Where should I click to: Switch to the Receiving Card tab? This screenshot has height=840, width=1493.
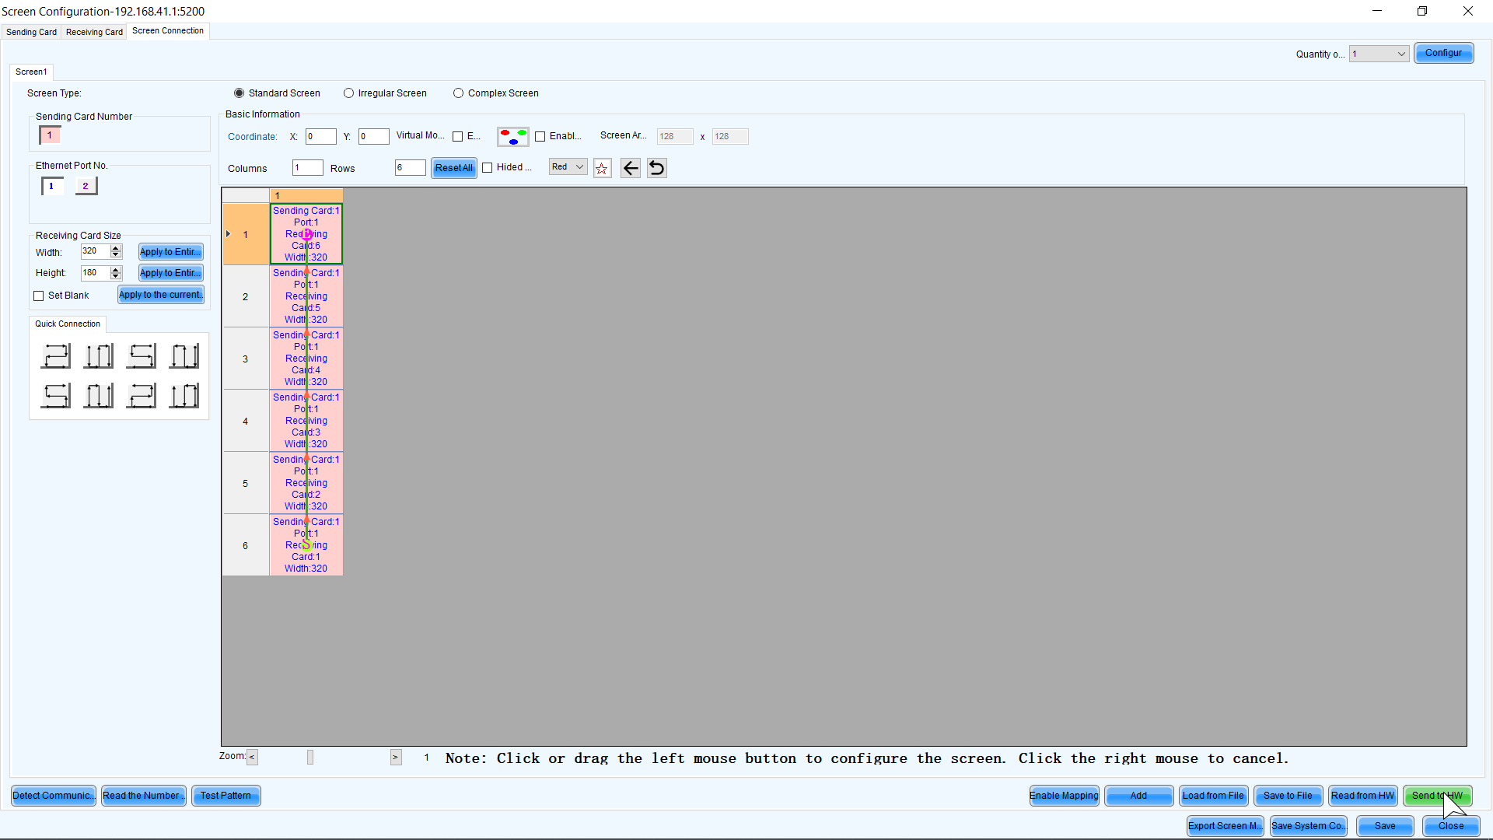pyautogui.click(x=94, y=32)
